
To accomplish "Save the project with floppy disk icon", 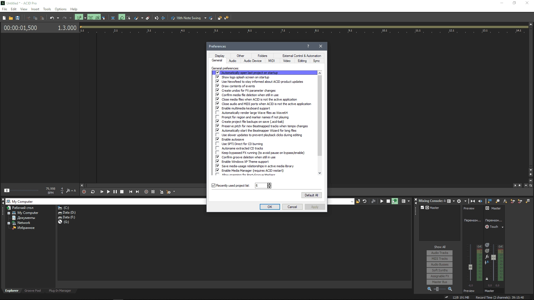I will (x=18, y=18).
